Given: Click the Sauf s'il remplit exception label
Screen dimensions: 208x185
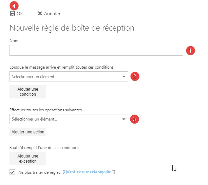Looking at the screenshot, I should (44, 147).
